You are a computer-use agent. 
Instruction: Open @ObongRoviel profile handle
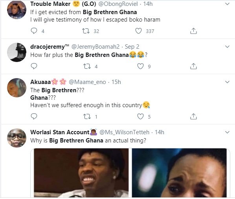pos(118,4)
